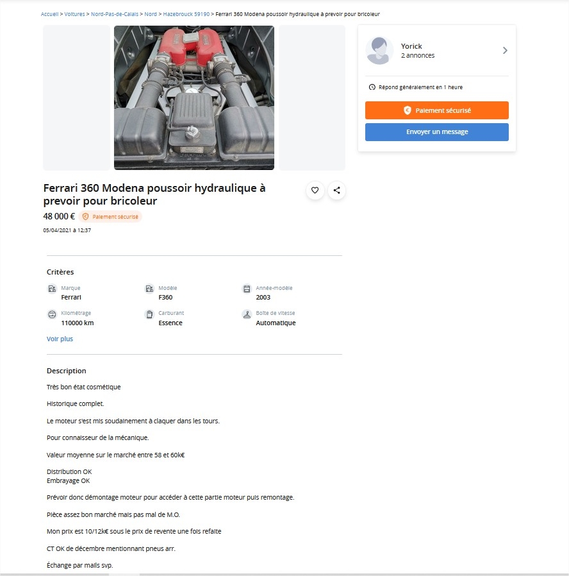Share the Ferrari listing via share icon
569x576 pixels.
click(x=336, y=191)
